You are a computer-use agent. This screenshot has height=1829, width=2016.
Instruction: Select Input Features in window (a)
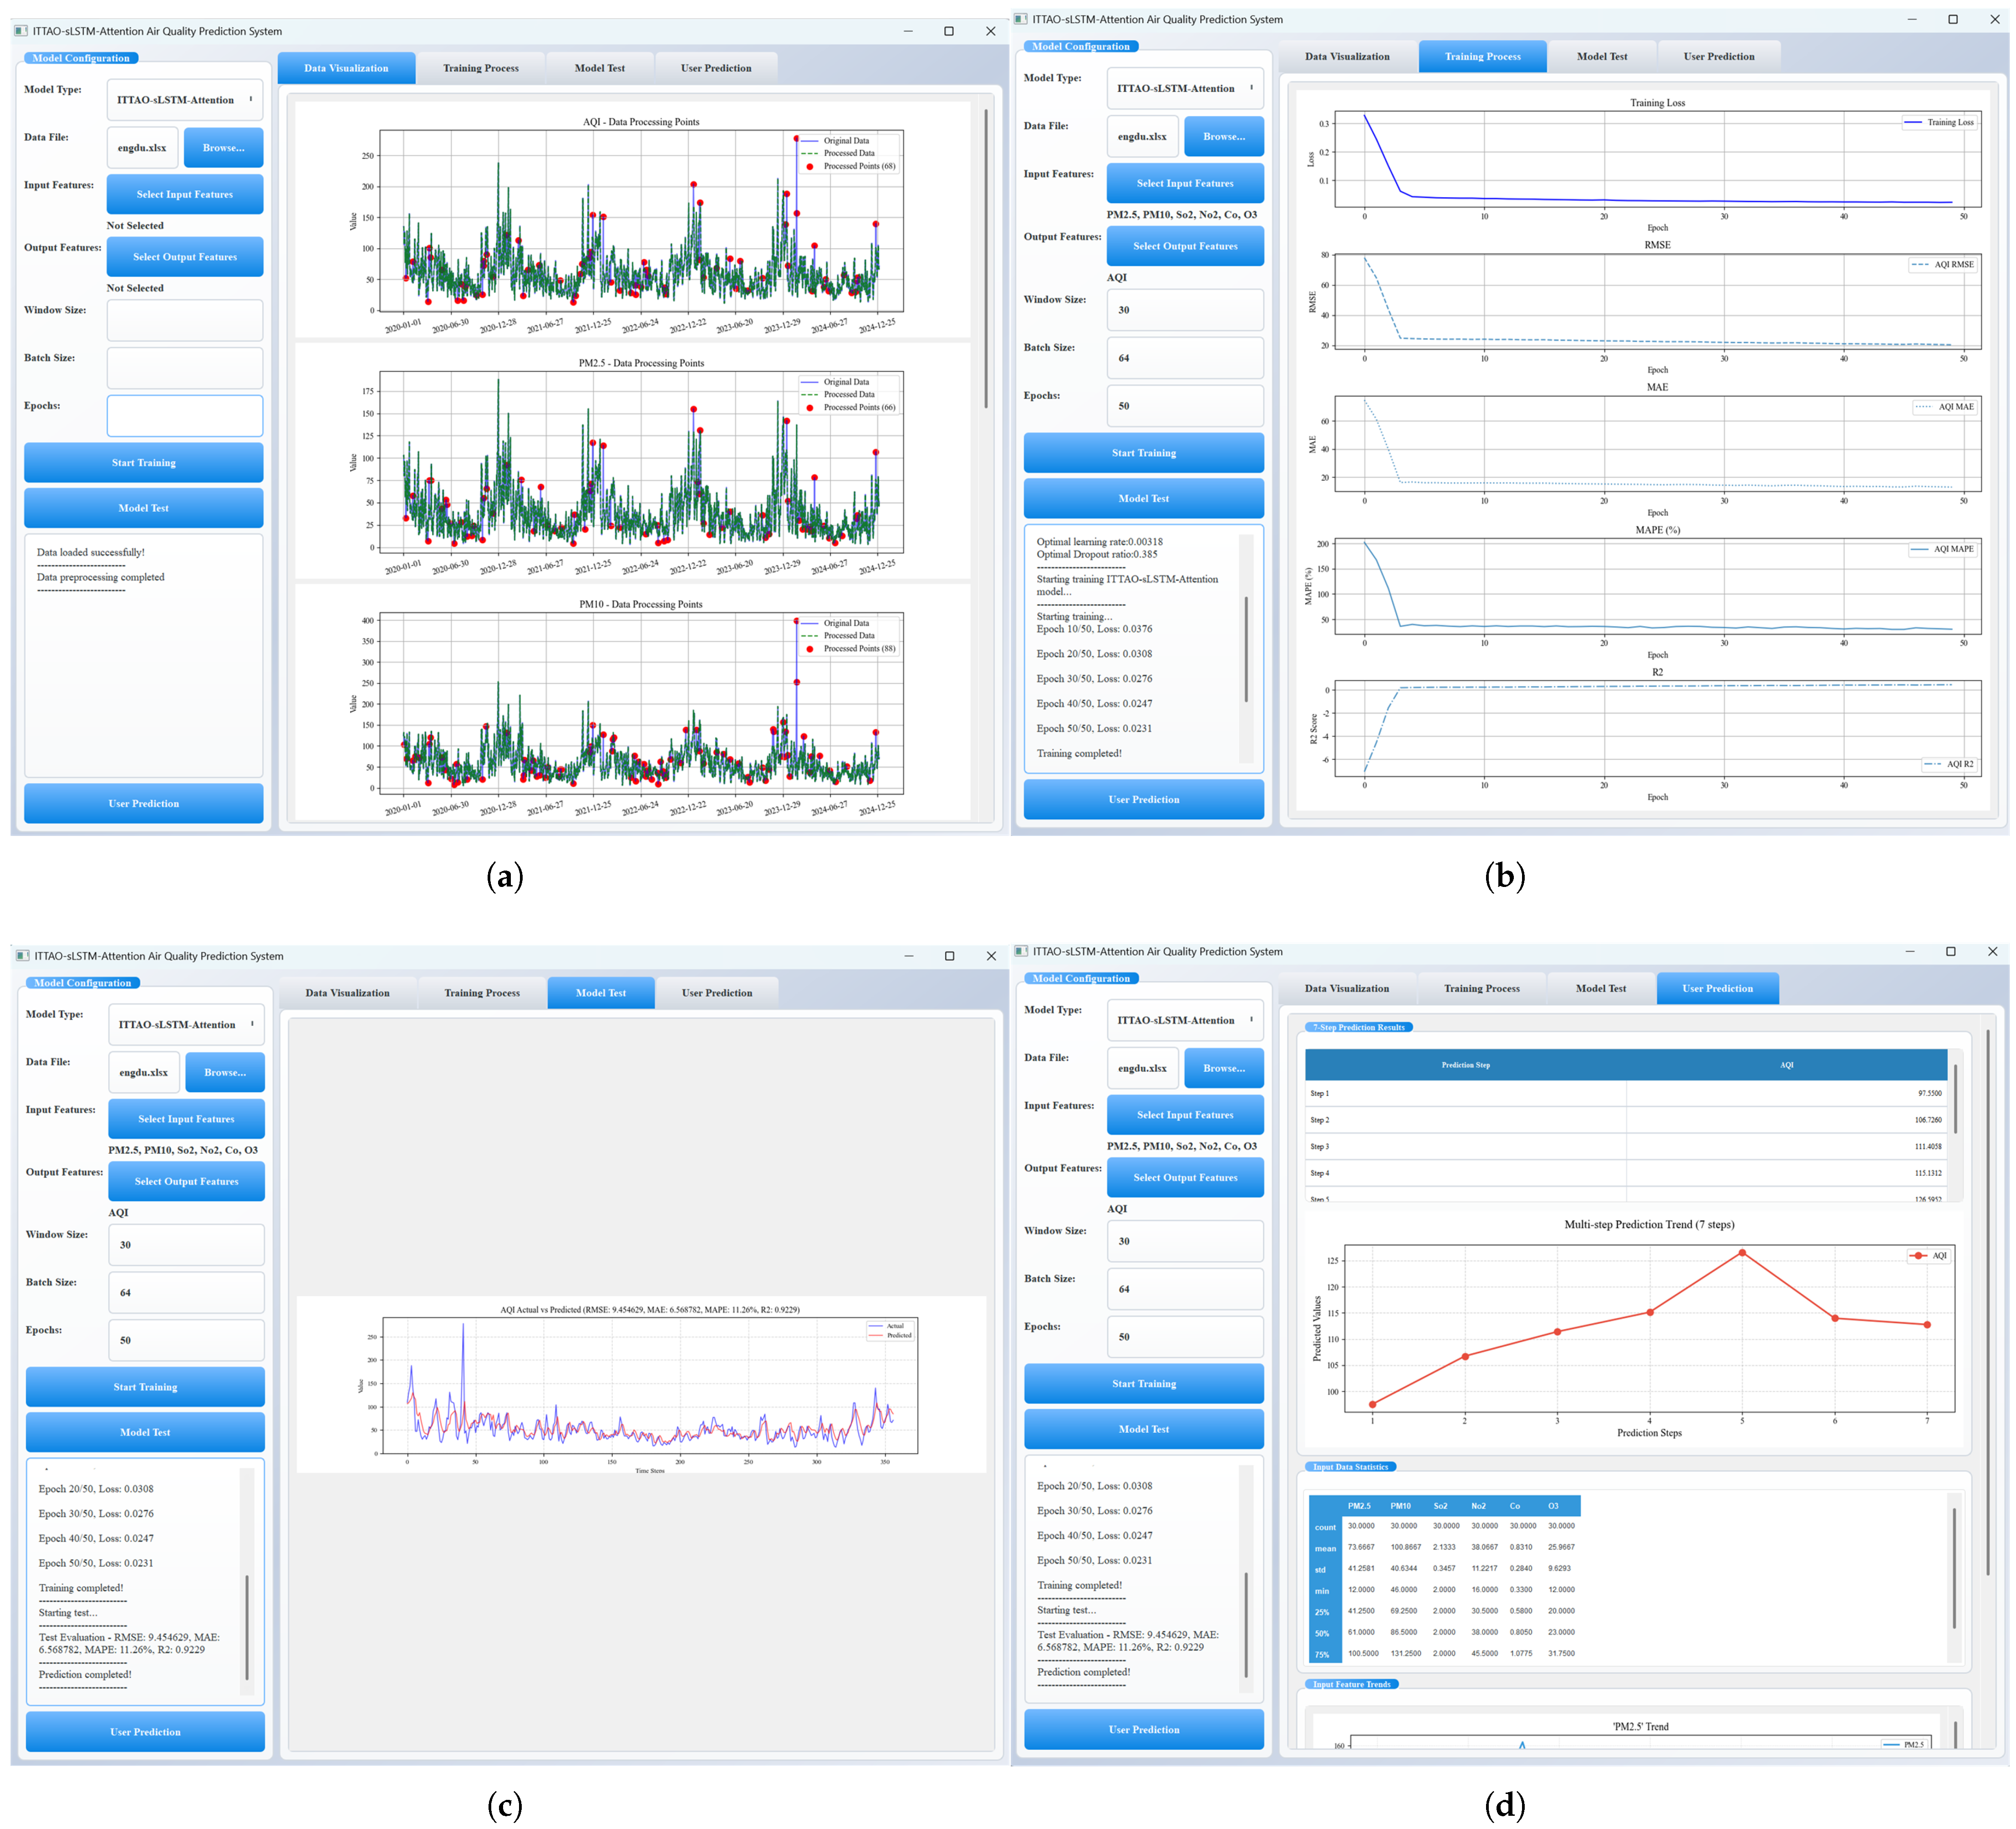point(185,194)
